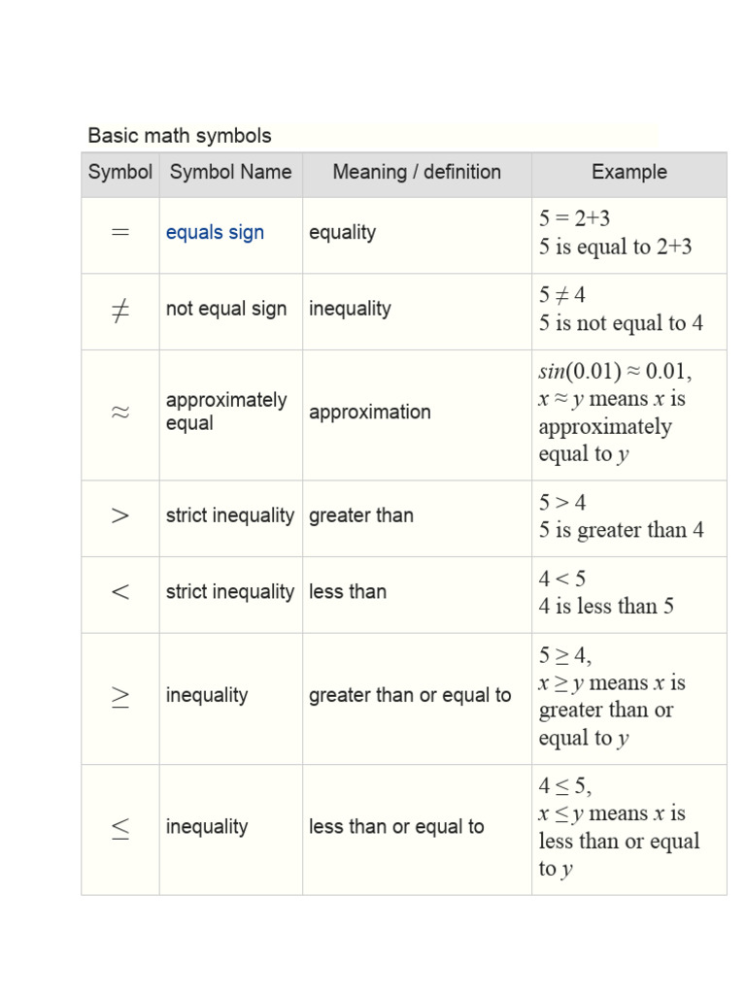Click the not equal symbol ≠
Image resolution: width=746 pixels, height=994 pixels.
pos(120,310)
